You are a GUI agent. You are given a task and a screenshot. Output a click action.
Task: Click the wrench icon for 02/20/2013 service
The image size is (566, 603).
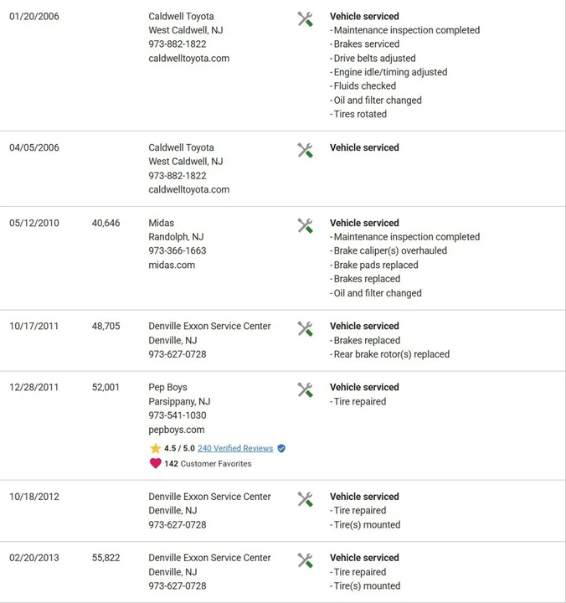pyautogui.click(x=305, y=560)
